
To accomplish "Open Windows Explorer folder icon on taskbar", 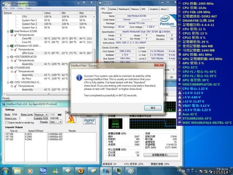I will pyautogui.click(x=17, y=171).
